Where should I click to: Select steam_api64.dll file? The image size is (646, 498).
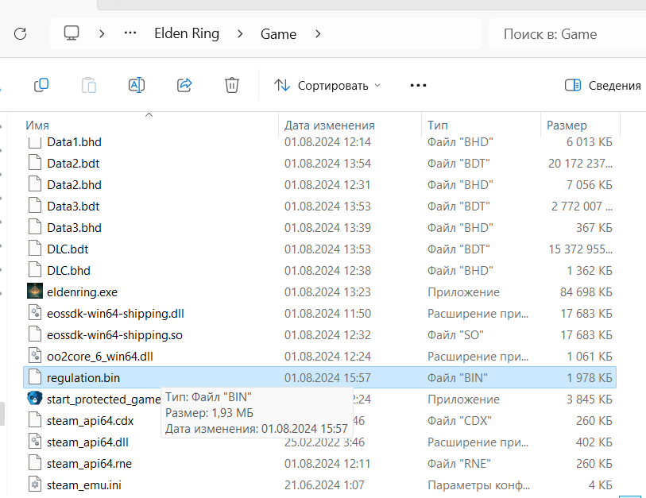(x=87, y=442)
